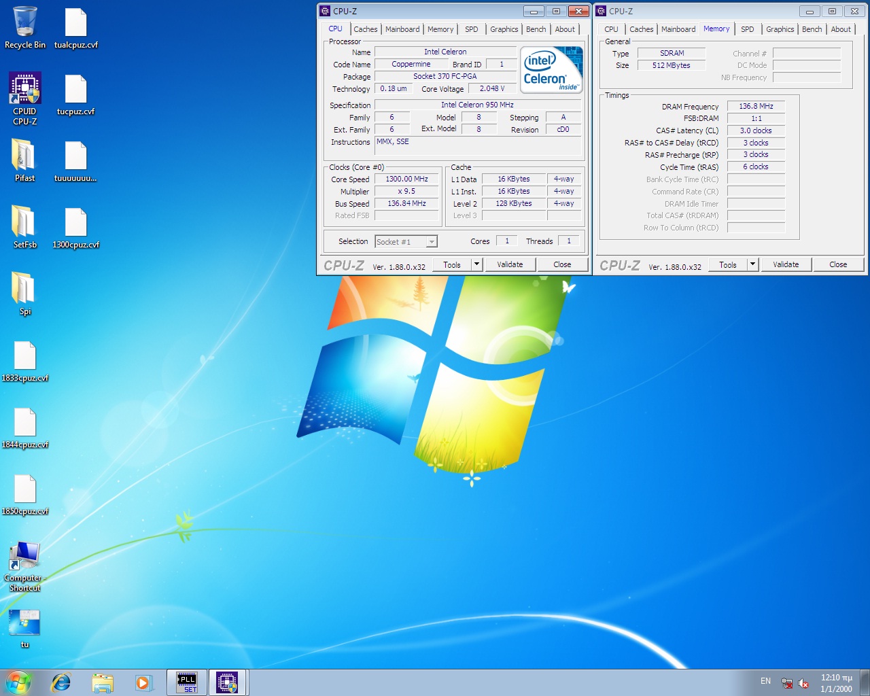Launch Internet Explorer from taskbar
This screenshot has height=696, width=870.
61,682
